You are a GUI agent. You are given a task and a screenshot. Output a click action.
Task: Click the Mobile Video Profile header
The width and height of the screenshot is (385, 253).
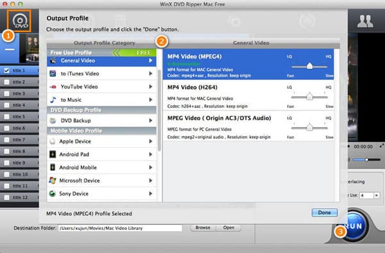pyautogui.click(x=101, y=131)
